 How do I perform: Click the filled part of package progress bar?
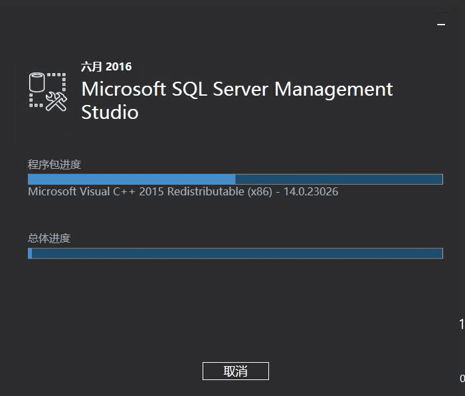pos(132,179)
